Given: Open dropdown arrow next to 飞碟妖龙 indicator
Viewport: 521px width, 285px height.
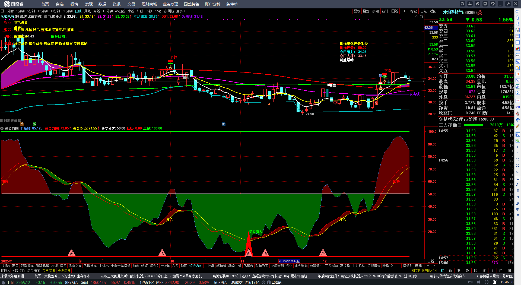Looking at the screenshot, I should point(46,17).
